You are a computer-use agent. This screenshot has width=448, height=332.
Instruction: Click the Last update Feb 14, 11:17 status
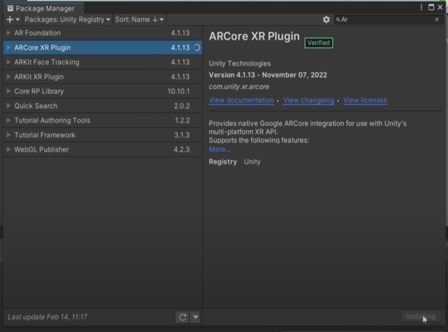[x=48, y=317]
